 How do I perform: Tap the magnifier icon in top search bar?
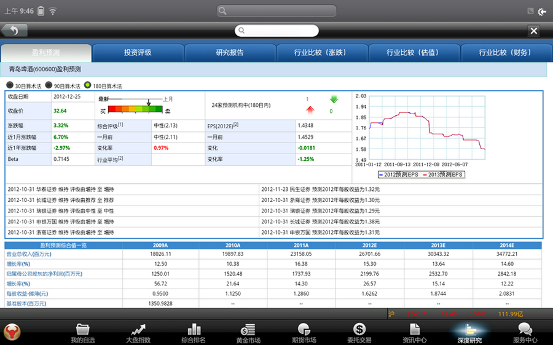point(222,10)
